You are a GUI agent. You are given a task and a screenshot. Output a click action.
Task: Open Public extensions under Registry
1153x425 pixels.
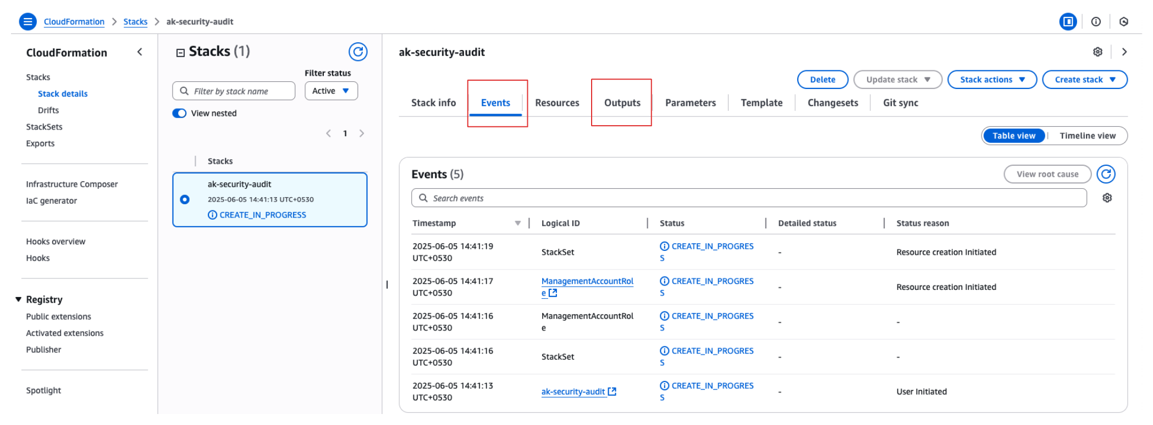pos(58,316)
